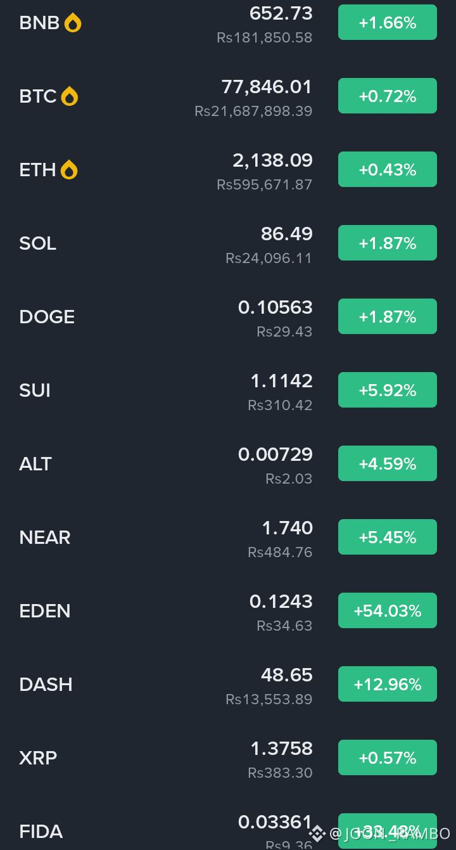Tap the BNB +1.66% change badge
Screen dimensions: 456x850
click(388, 22)
